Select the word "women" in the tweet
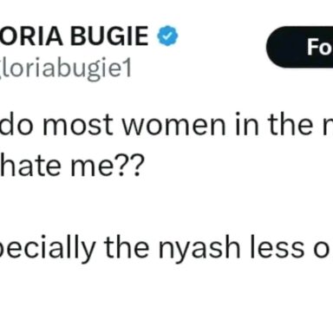 pos(173,125)
